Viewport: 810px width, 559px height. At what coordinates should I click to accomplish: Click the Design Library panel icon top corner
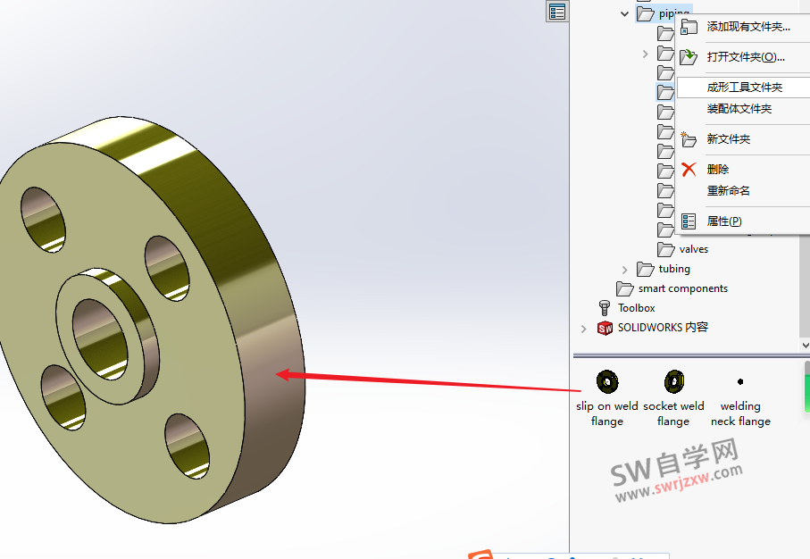[x=556, y=12]
